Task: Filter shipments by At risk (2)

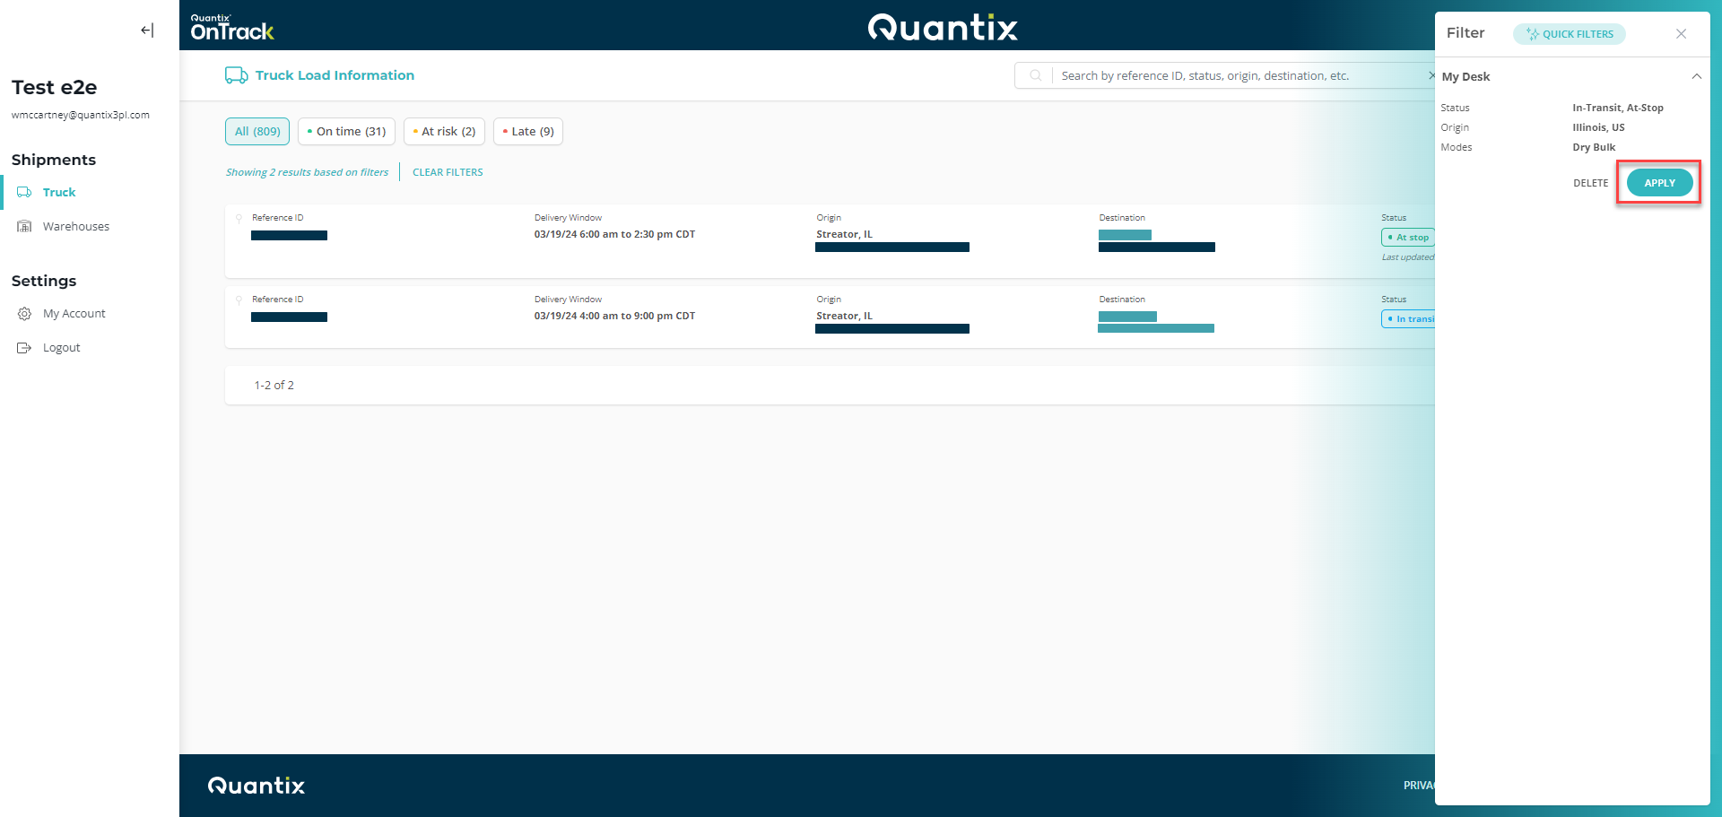Action: click(444, 132)
